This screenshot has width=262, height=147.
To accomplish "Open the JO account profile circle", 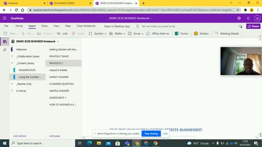I will click(x=257, y=18).
